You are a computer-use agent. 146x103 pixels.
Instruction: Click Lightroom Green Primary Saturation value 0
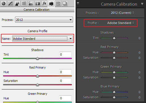point(139,78)
